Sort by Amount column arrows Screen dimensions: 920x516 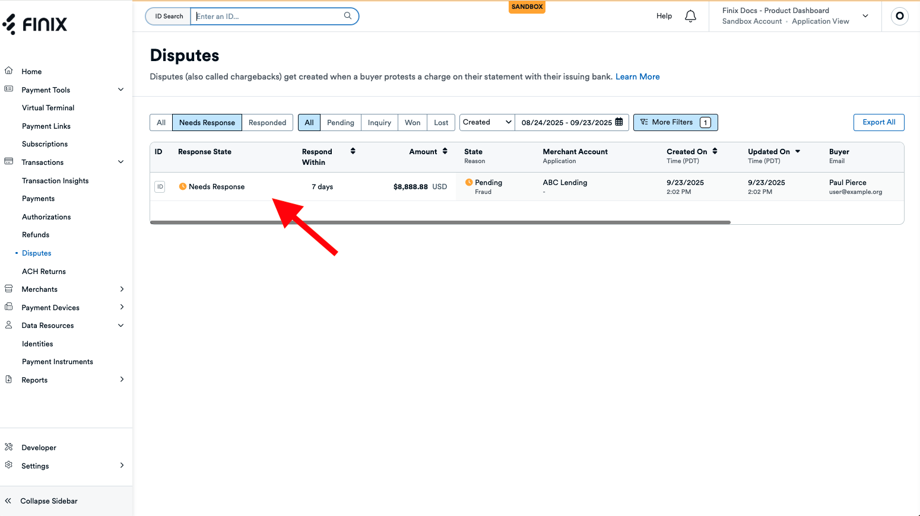(445, 151)
